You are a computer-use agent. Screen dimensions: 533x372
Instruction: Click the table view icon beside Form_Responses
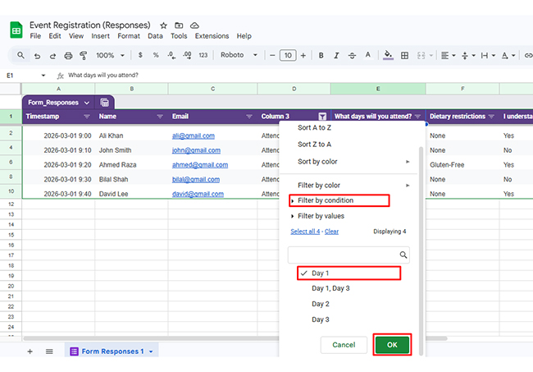105,102
